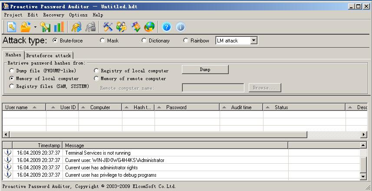Sort by Audit time column header
The width and height of the screenshot is (372, 191).
[241, 107]
